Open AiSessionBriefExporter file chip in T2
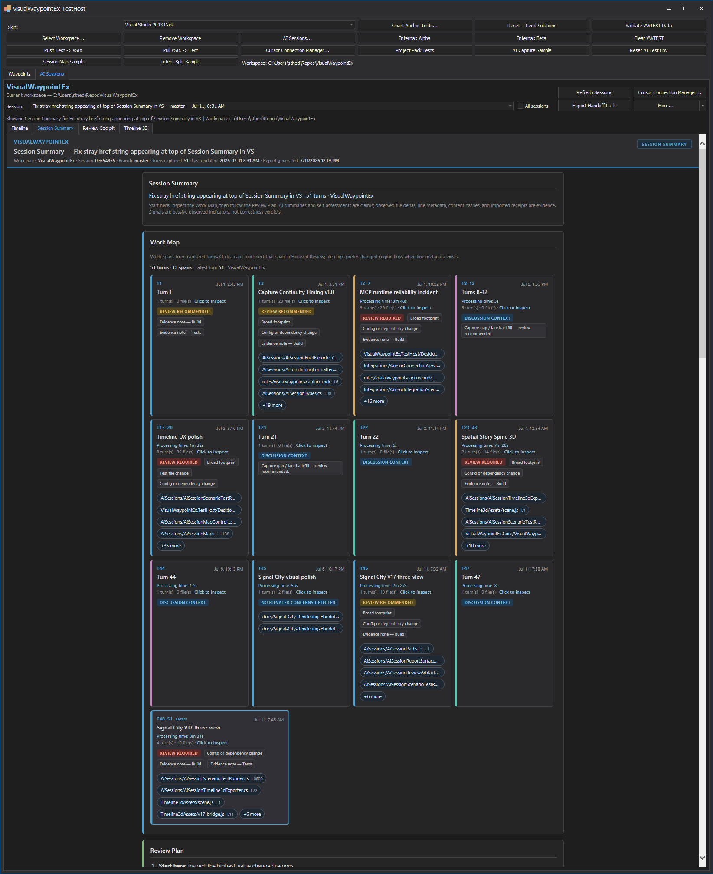 pos(301,358)
